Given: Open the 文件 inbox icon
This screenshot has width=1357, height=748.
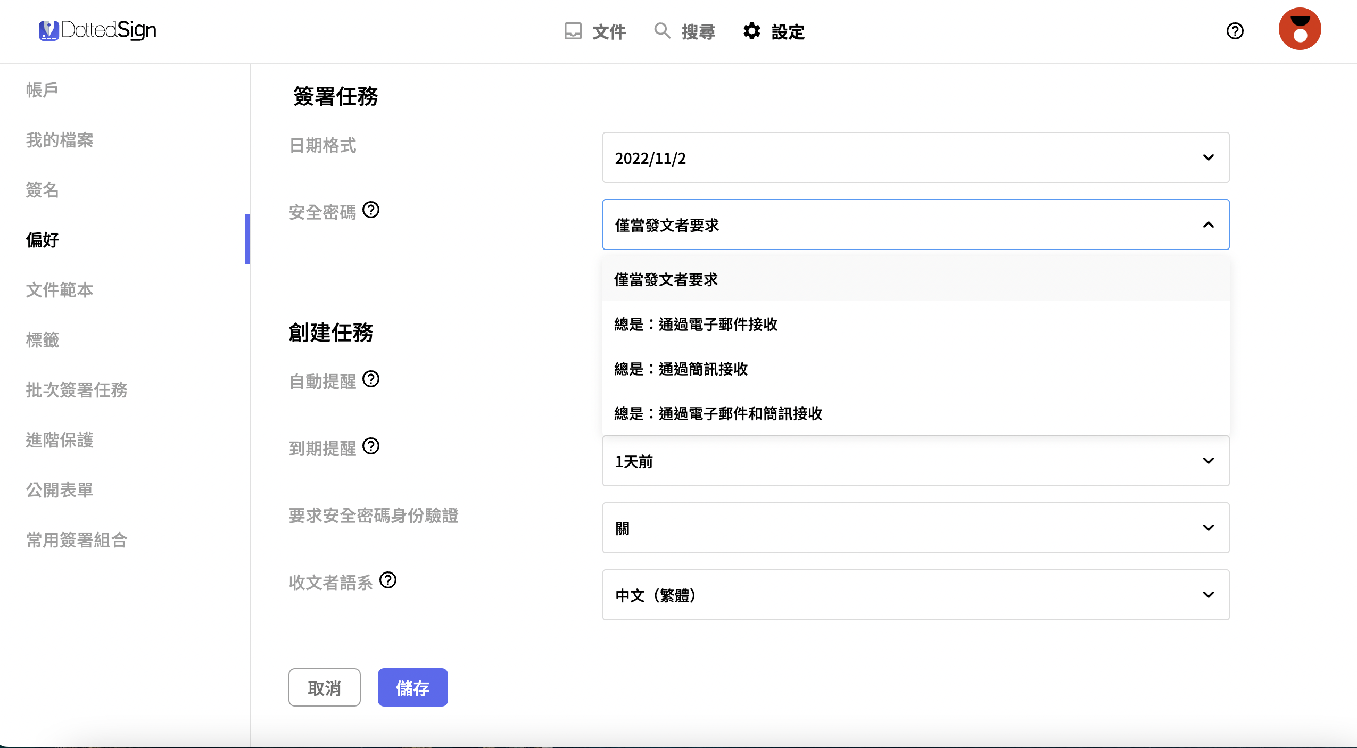Looking at the screenshot, I should (573, 31).
